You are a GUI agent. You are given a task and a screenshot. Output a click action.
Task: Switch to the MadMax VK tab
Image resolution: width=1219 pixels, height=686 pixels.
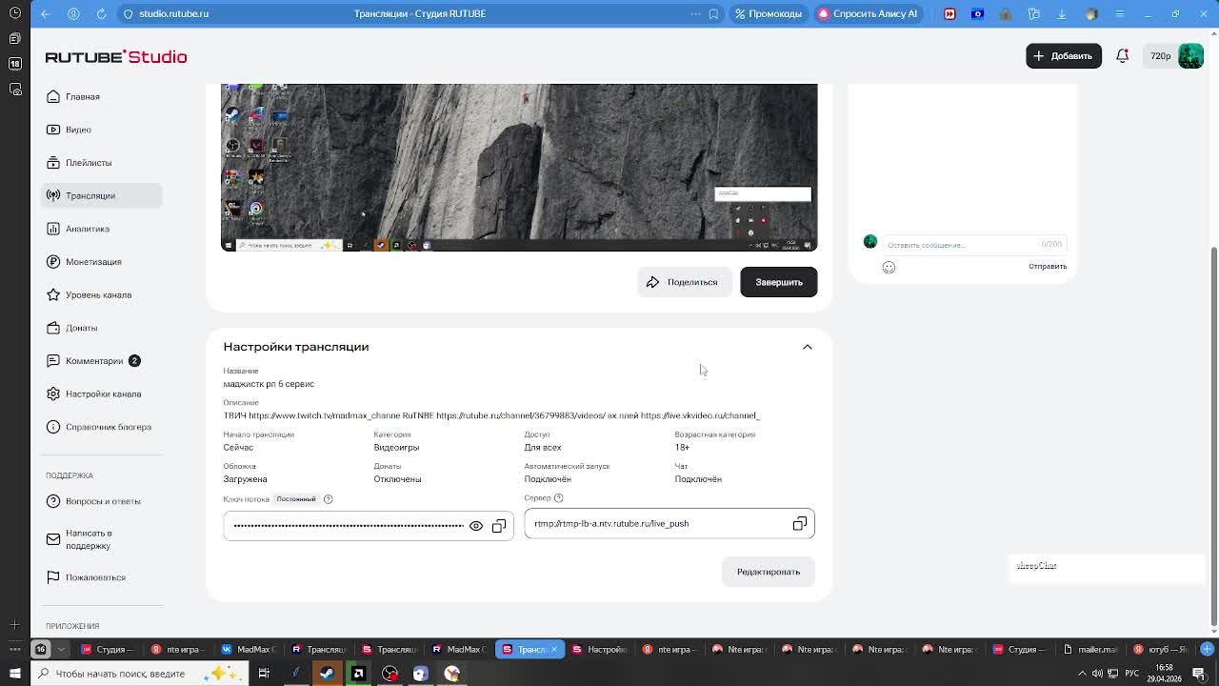250,650
